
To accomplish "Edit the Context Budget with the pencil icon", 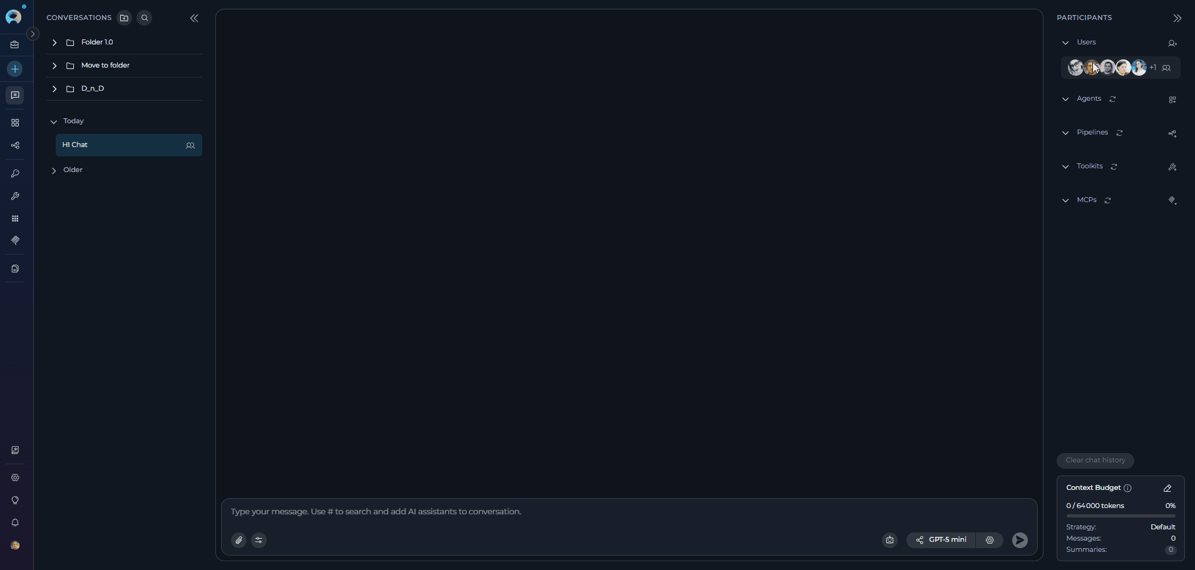I will [x=1167, y=488].
